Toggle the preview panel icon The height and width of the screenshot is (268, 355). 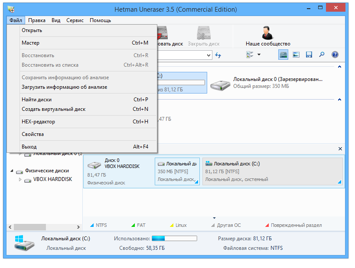(296, 55)
